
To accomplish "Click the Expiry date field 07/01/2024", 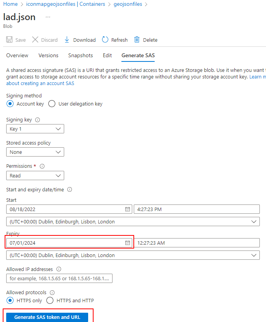I will pyautogui.click(x=69, y=243).
